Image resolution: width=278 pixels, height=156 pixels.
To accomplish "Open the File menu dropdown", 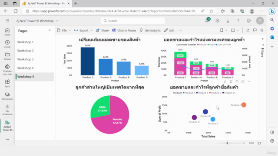I will coord(64,30).
